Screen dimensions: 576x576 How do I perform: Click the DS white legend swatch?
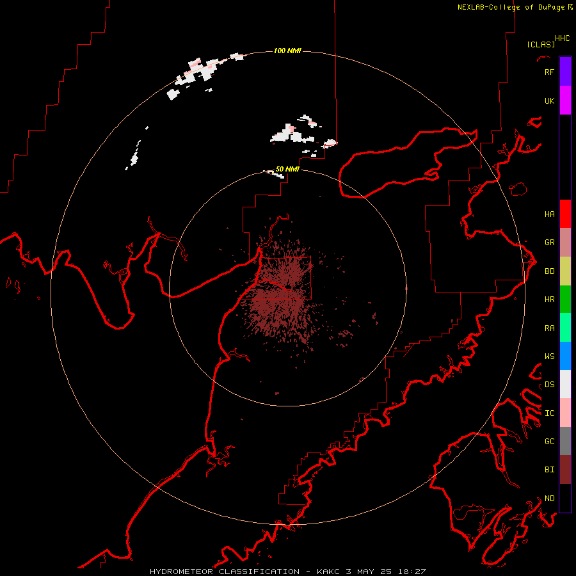(565, 384)
